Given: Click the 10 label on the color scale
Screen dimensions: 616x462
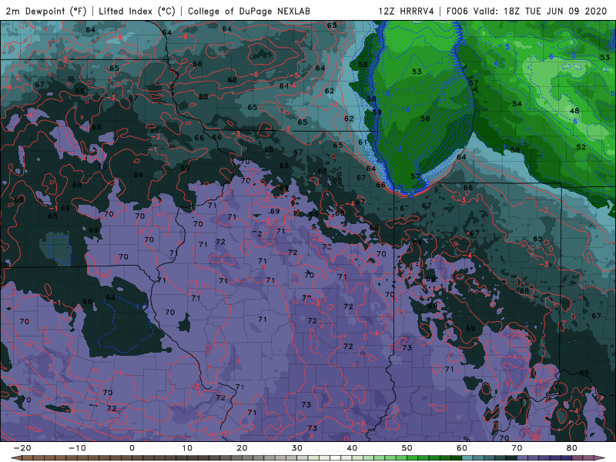Looking at the screenshot, I should (x=187, y=448).
